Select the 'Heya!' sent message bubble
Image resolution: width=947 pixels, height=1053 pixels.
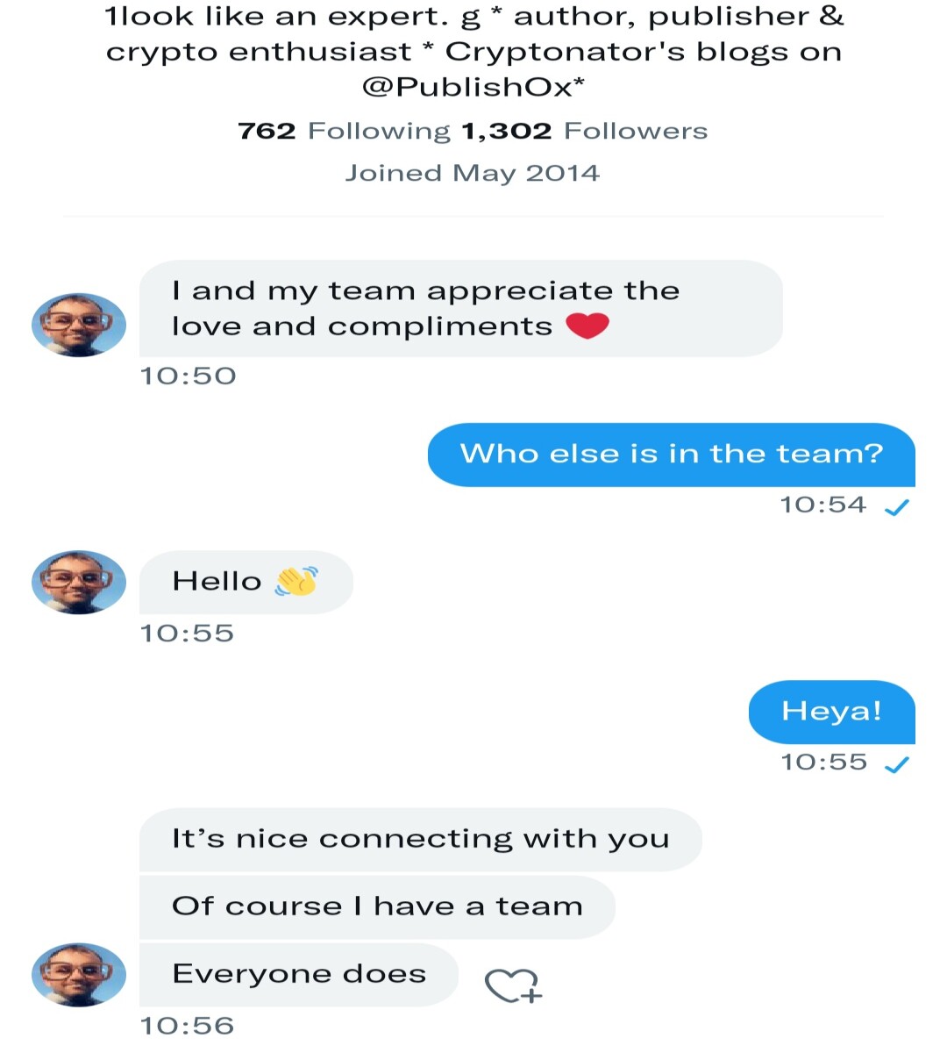832,711
